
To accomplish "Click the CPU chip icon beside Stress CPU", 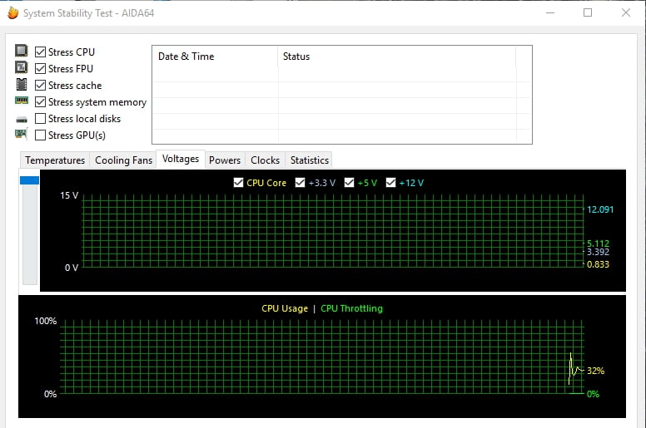I will [22, 51].
